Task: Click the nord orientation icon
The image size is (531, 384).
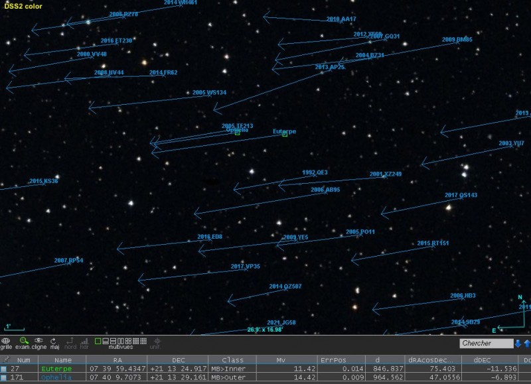Action: pos(70,341)
